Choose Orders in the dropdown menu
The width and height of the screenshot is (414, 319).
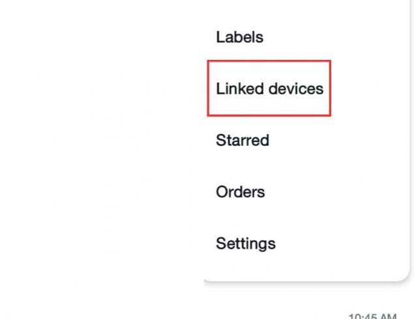241,191
